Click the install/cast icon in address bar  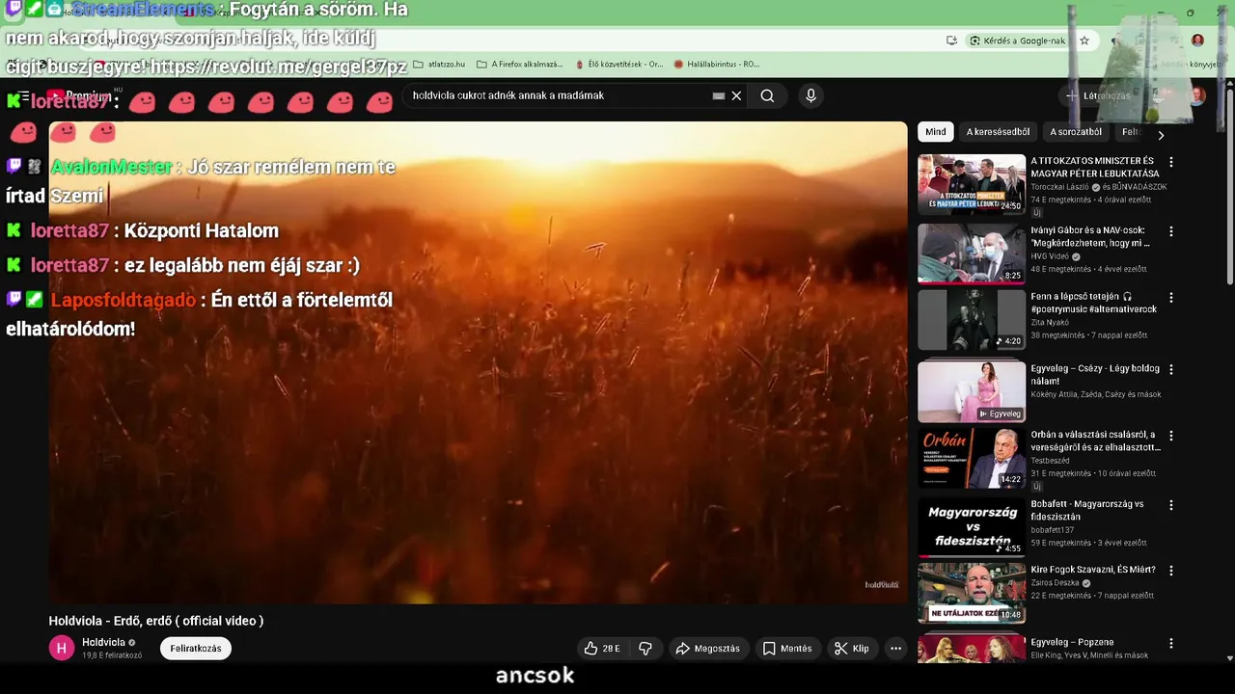[951, 40]
